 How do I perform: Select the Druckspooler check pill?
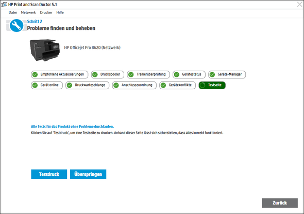coord(108,74)
